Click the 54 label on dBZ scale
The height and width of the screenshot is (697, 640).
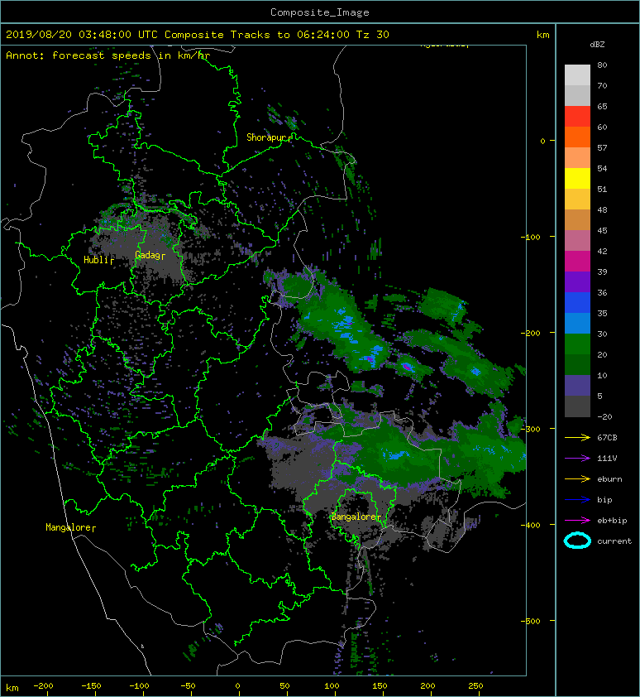(602, 169)
